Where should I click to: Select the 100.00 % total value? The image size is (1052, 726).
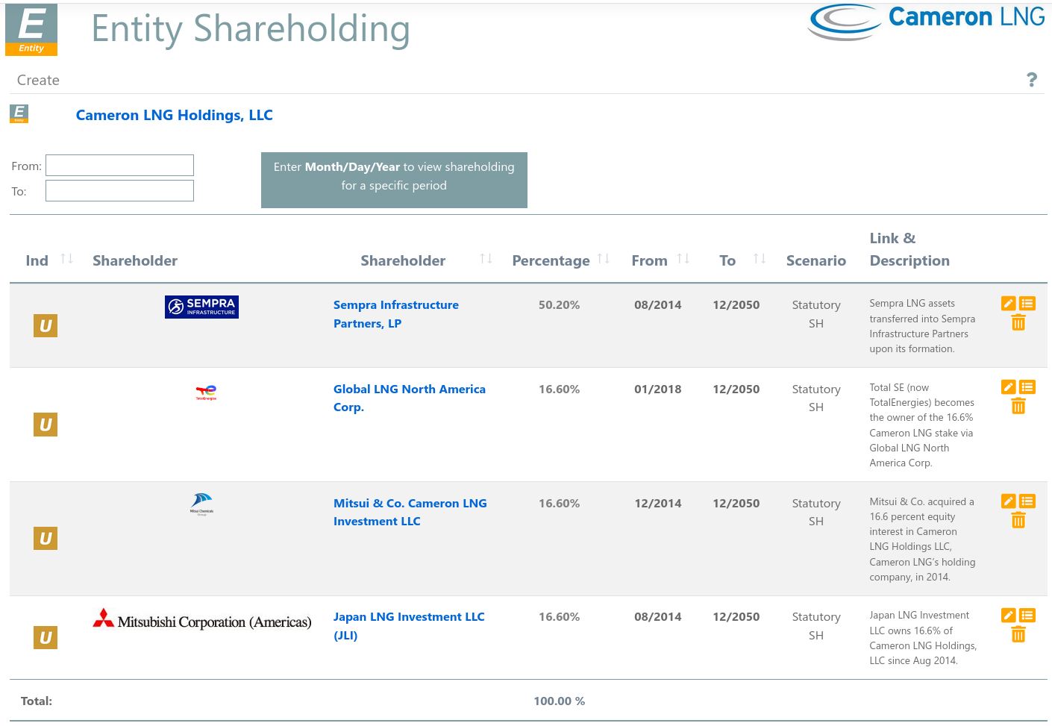coord(559,701)
